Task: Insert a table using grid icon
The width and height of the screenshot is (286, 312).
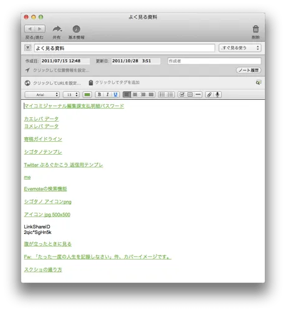Action: (x=190, y=95)
